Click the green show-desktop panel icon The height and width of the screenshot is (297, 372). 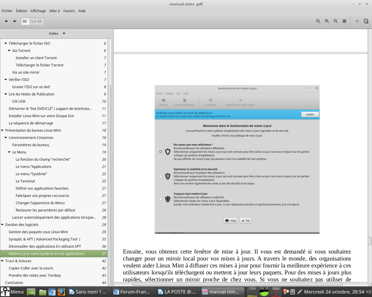[31, 292]
